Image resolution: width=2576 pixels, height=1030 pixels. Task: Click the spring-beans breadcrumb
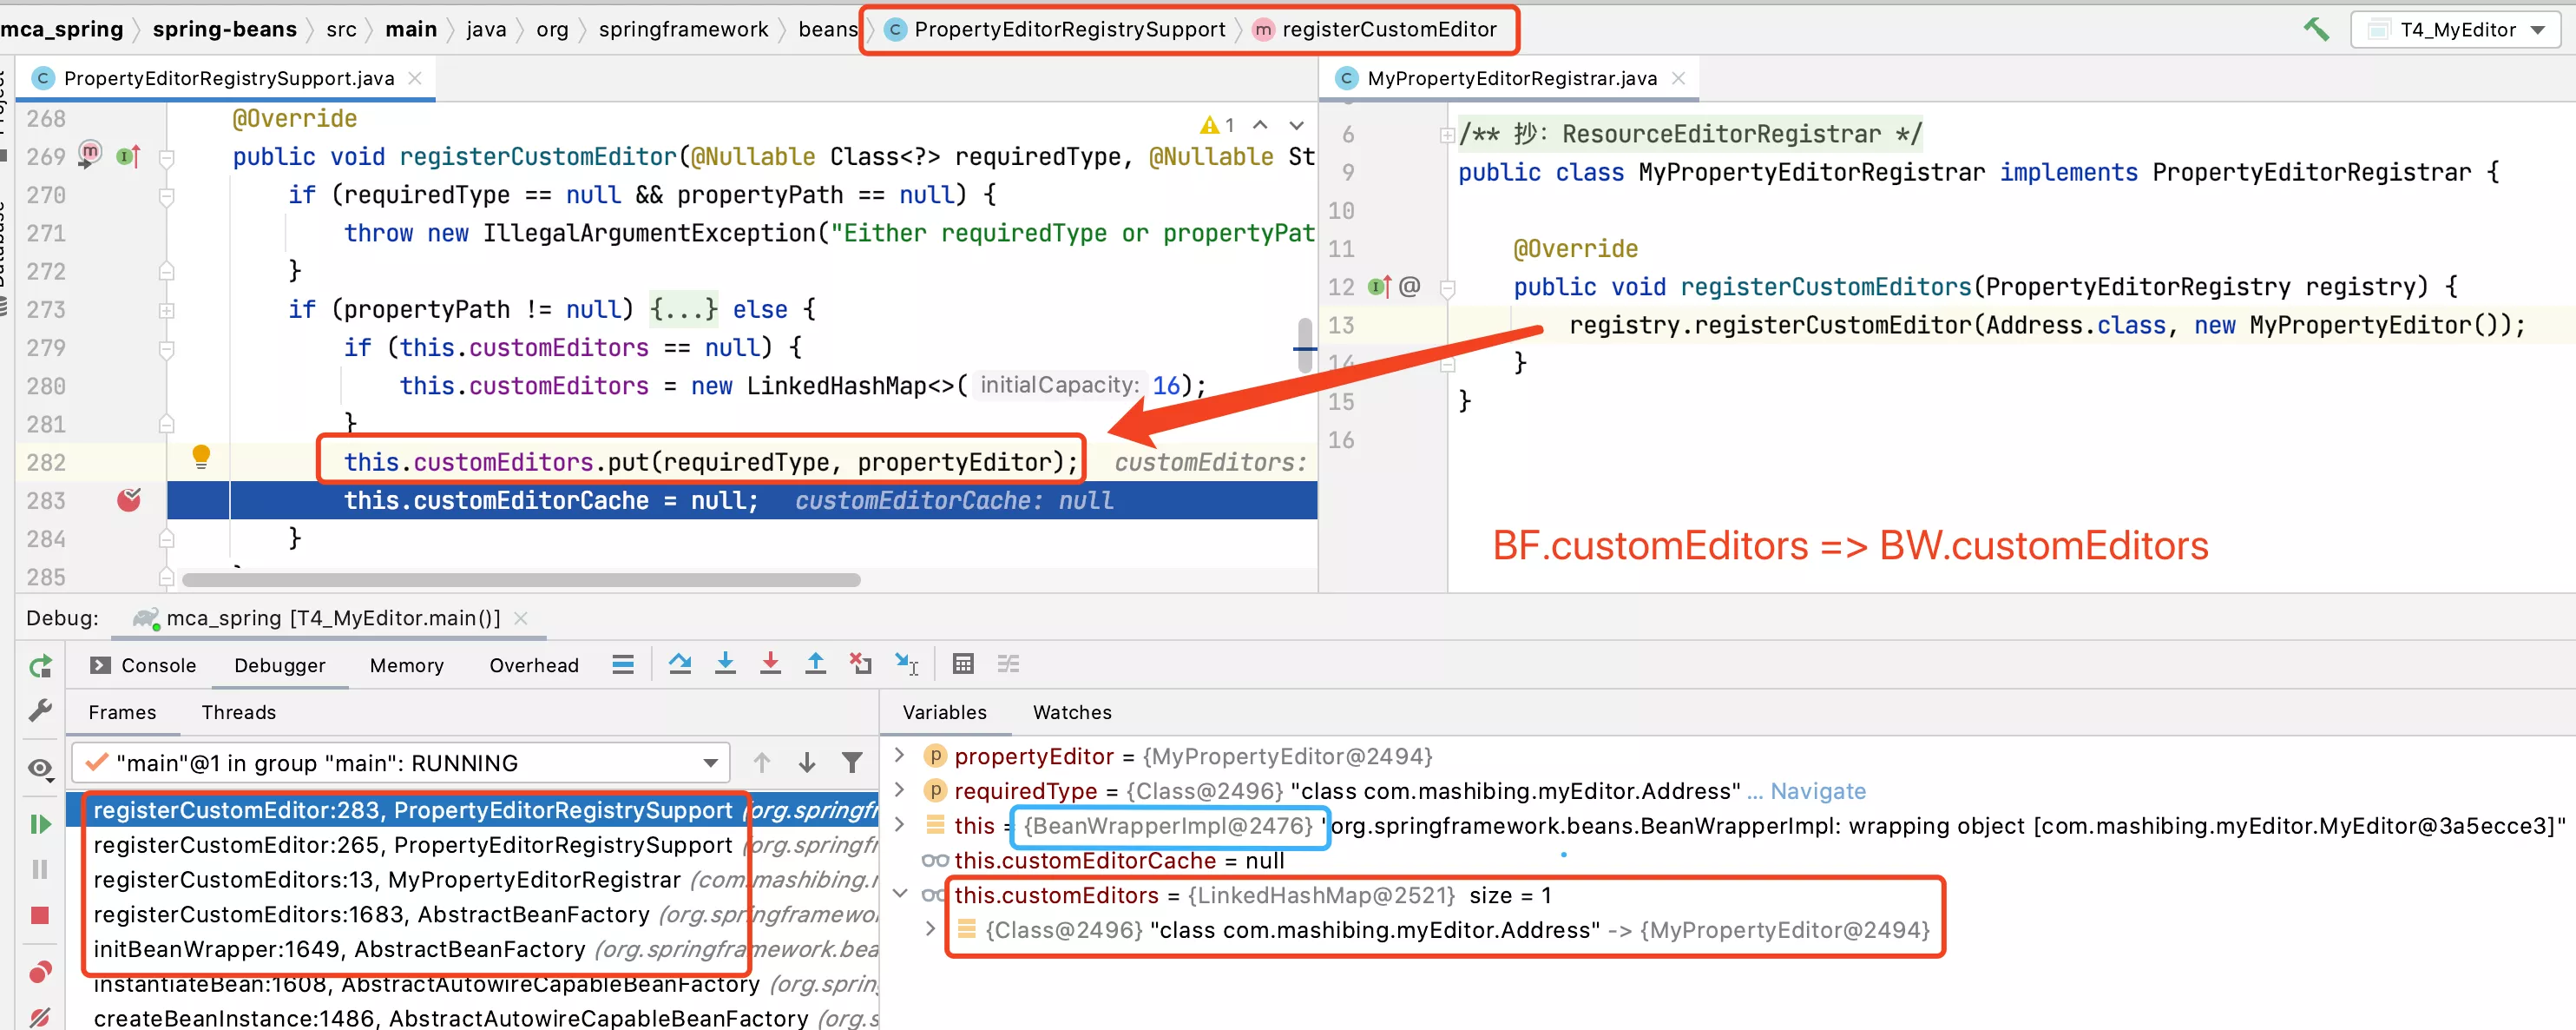[224, 29]
